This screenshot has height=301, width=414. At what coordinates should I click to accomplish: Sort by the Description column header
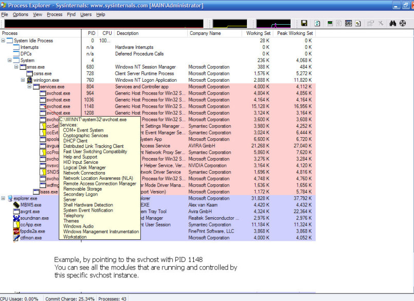tap(151, 33)
